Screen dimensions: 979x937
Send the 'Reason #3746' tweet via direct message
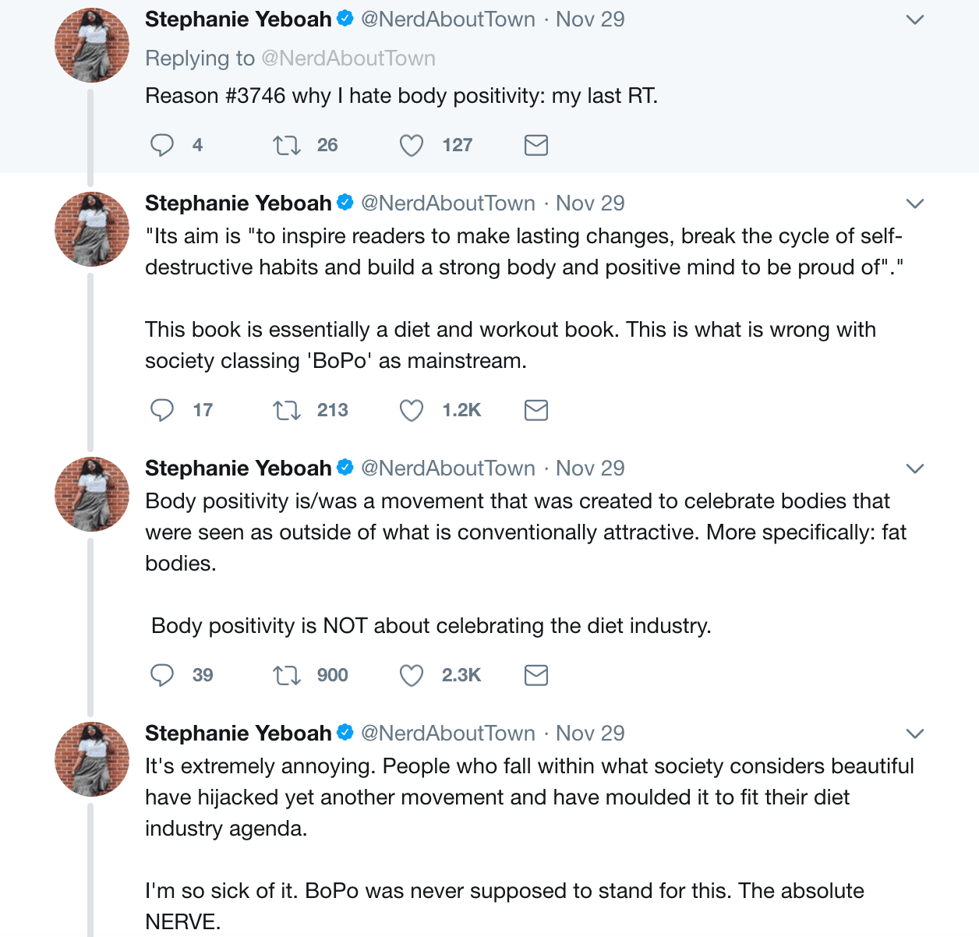coord(536,145)
